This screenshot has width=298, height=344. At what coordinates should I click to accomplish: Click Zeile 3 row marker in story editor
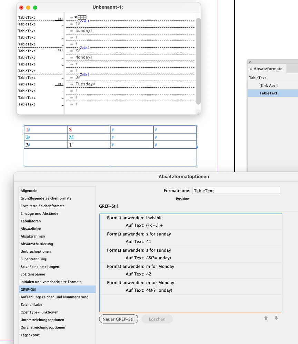coord(85,74)
